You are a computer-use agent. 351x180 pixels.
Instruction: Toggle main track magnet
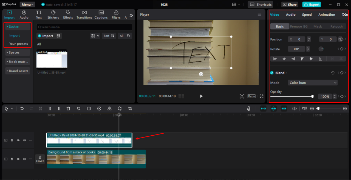click(x=263, y=108)
